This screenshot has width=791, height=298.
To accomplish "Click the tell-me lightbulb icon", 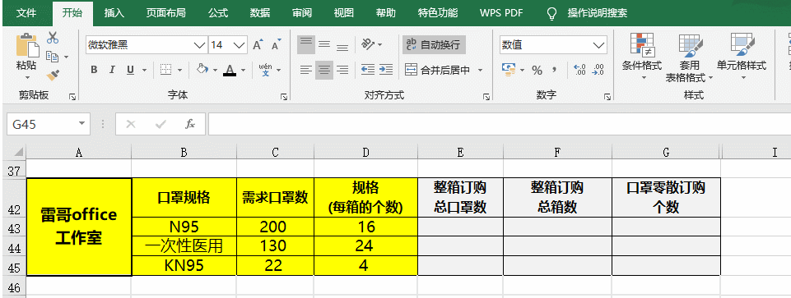I will point(552,13).
